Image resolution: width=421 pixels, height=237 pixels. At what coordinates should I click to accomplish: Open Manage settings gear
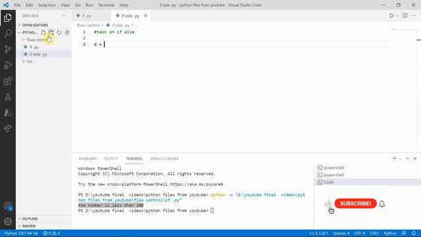pyautogui.click(x=8, y=222)
